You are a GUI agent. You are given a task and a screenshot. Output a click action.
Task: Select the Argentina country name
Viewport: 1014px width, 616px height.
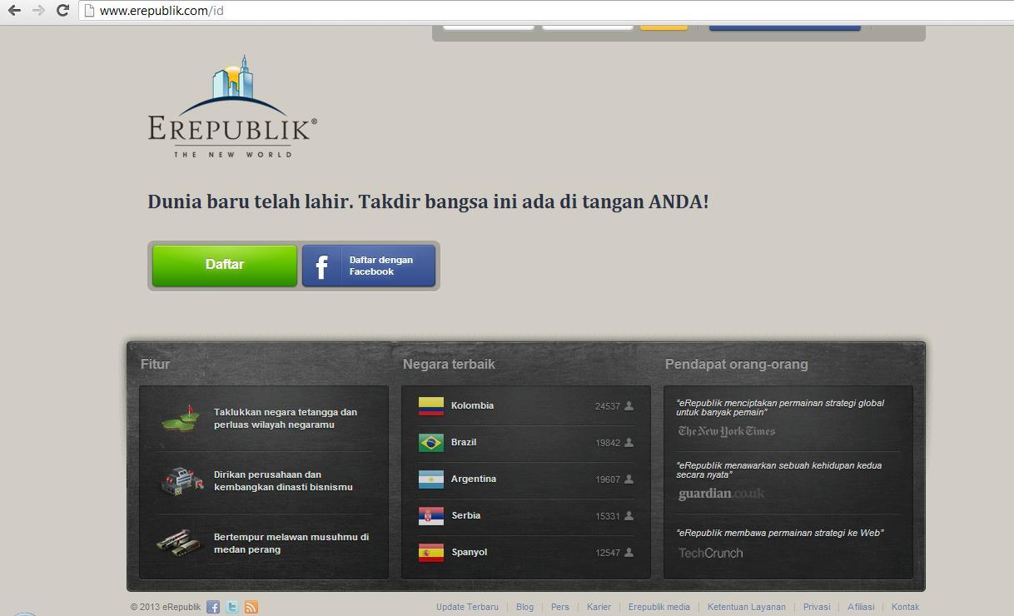pyautogui.click(x=474, y=479)
